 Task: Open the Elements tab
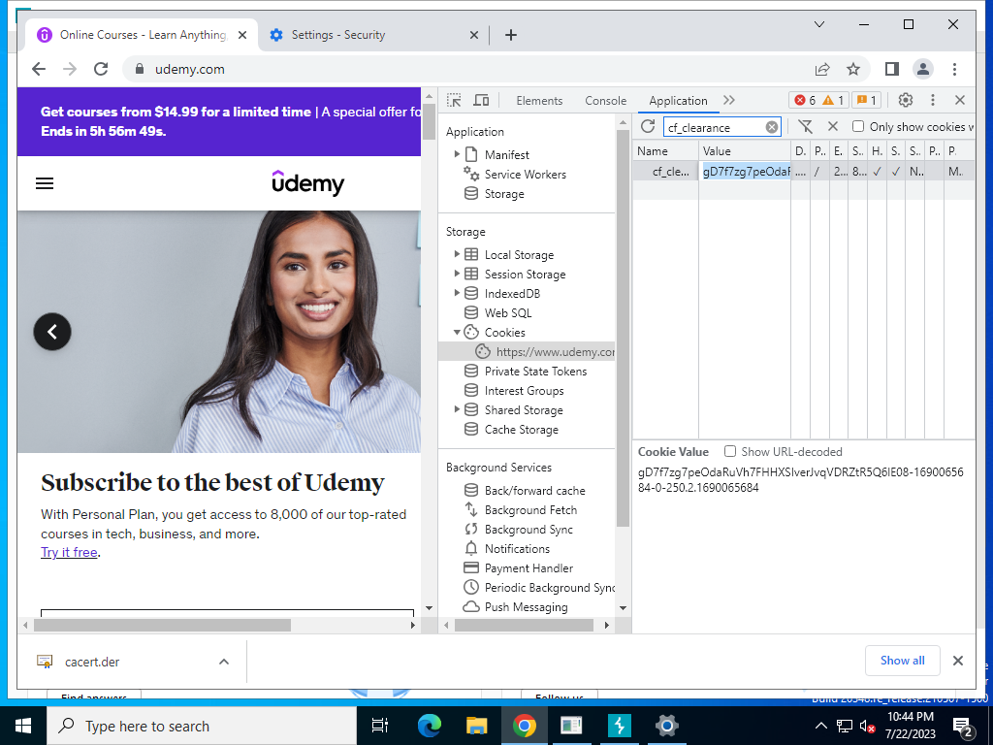(539, 101)
